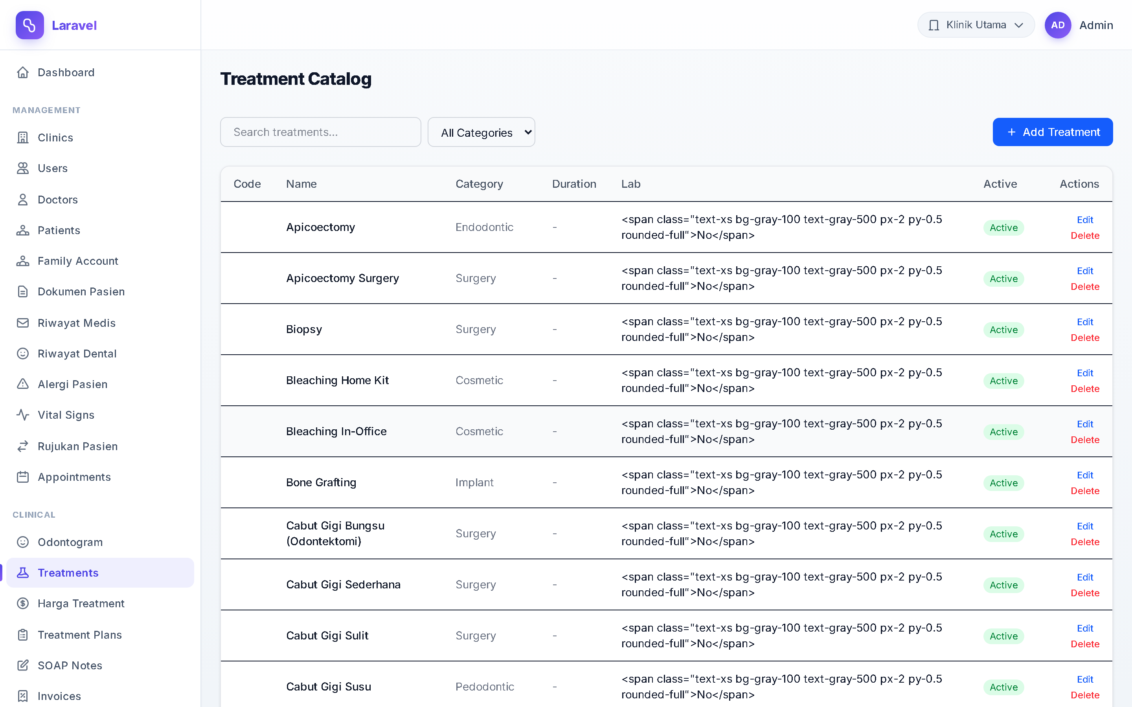Click the Treatments flask icon

coord(23,573)
